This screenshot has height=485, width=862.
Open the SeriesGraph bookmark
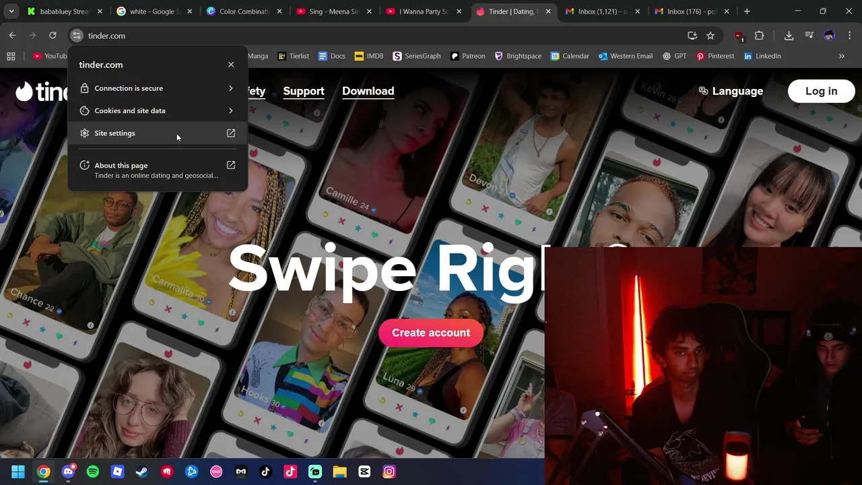point(416,56)
